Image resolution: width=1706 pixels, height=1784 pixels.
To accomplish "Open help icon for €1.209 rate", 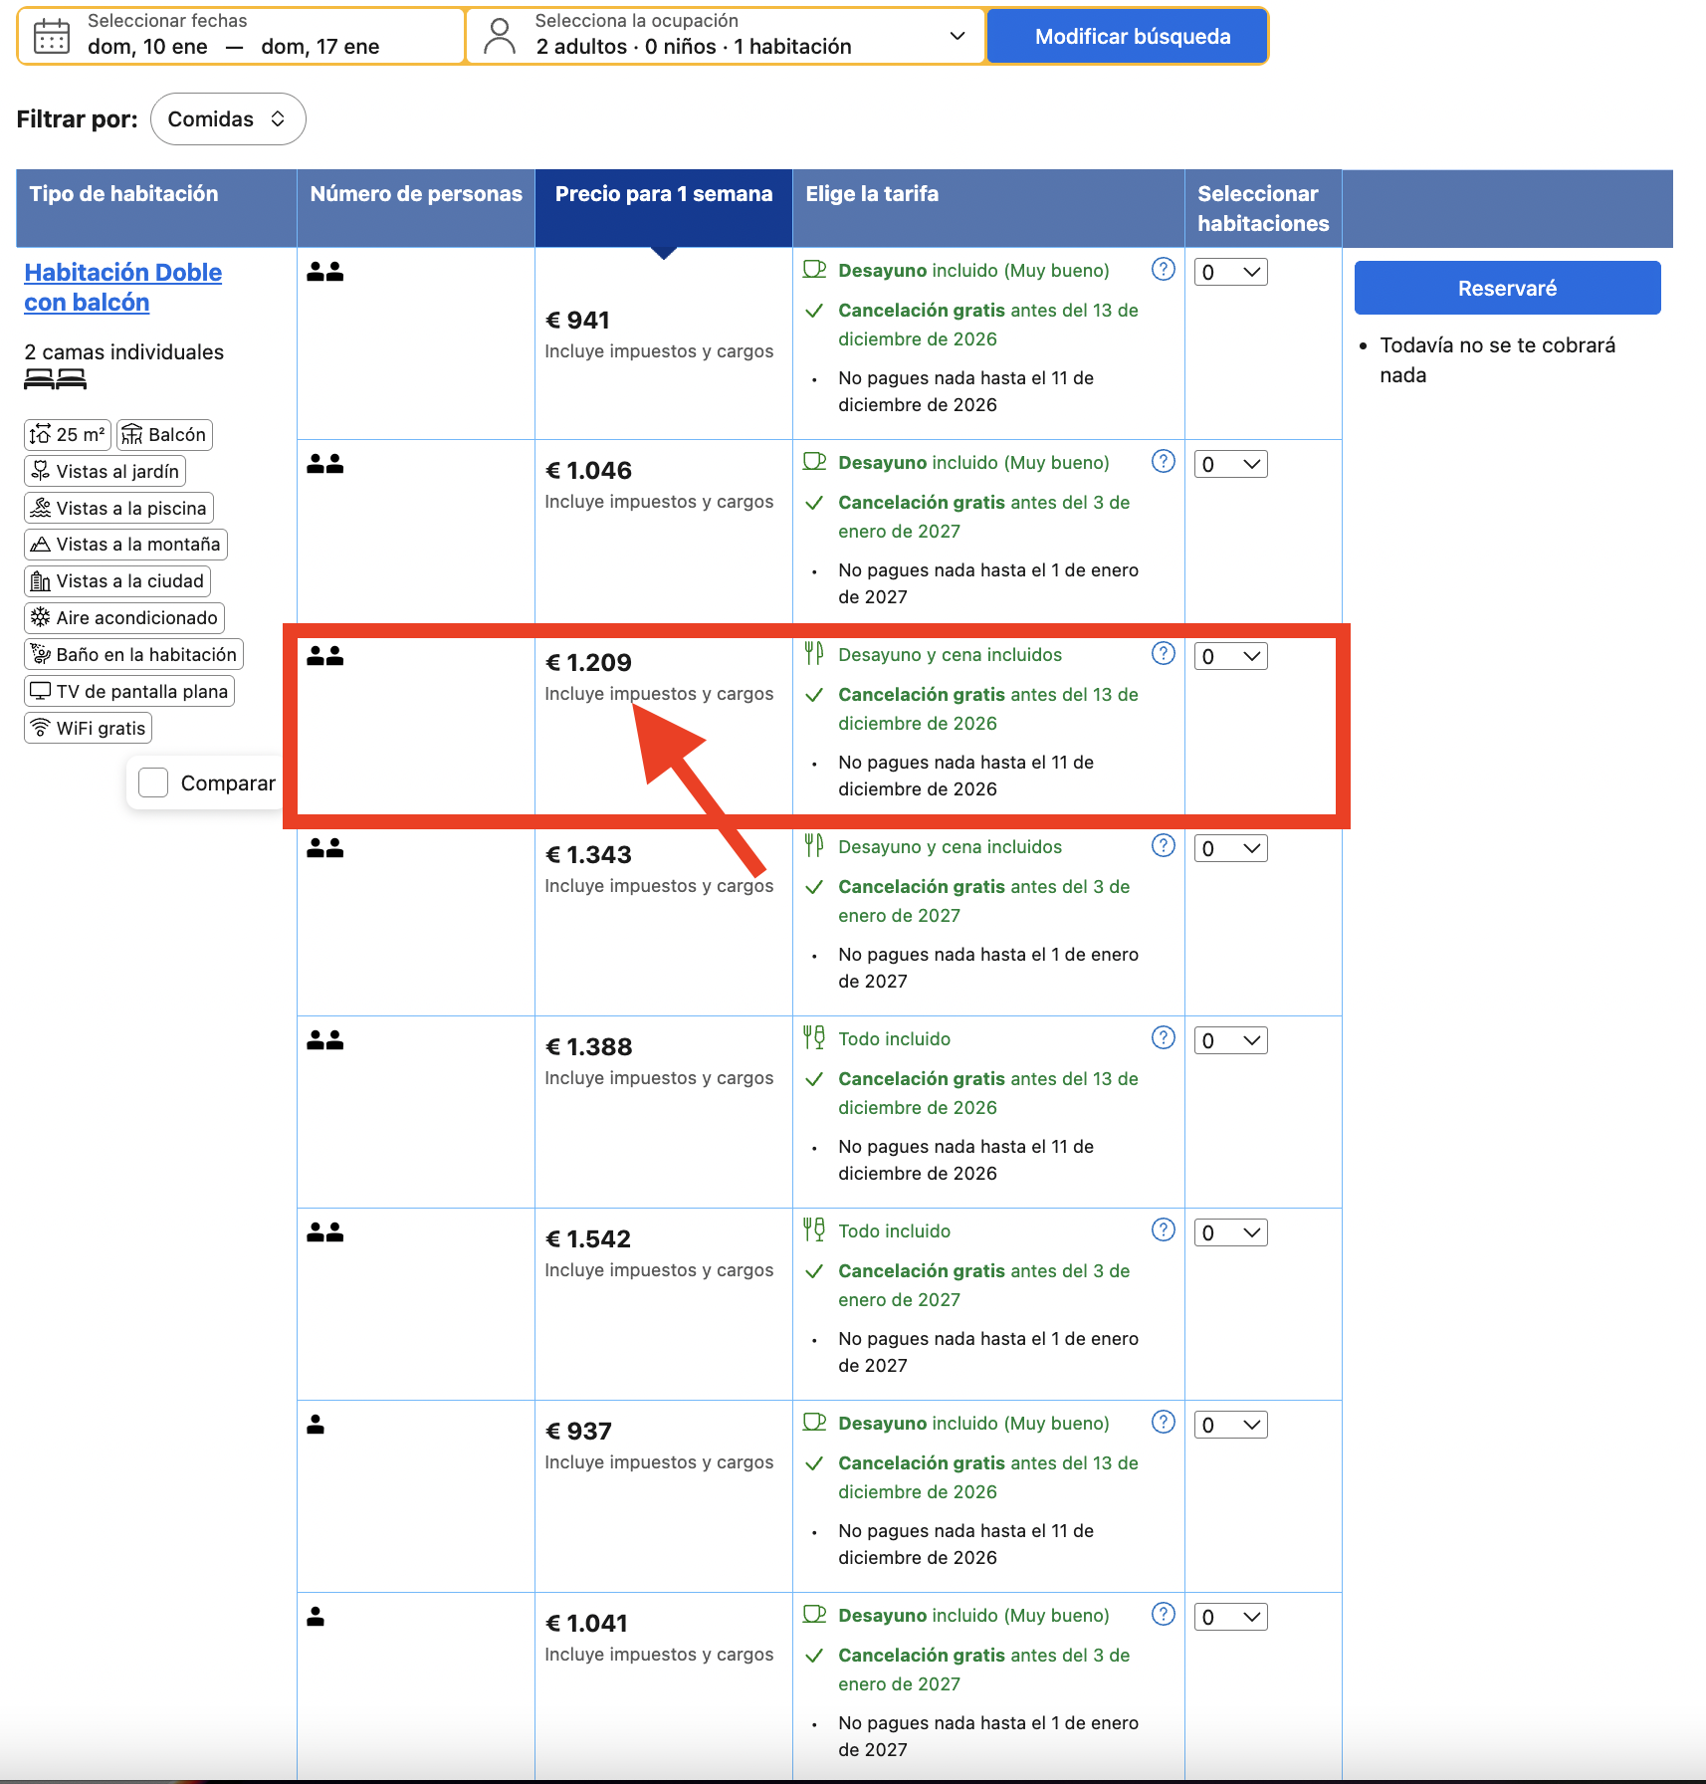I will click(x=1163, y=654).
